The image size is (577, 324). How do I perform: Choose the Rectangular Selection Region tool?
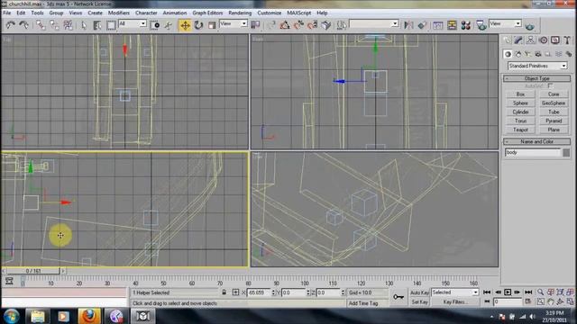click(111, 25)
